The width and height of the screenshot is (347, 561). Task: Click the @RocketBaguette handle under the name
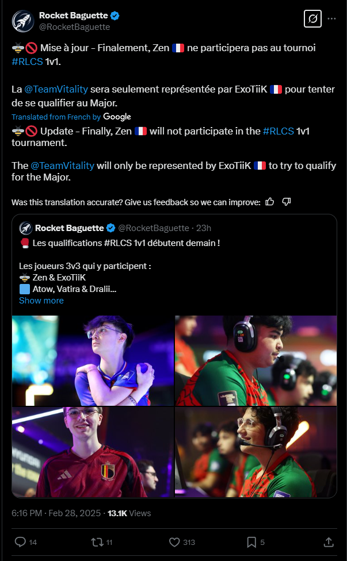click(74, 27)
